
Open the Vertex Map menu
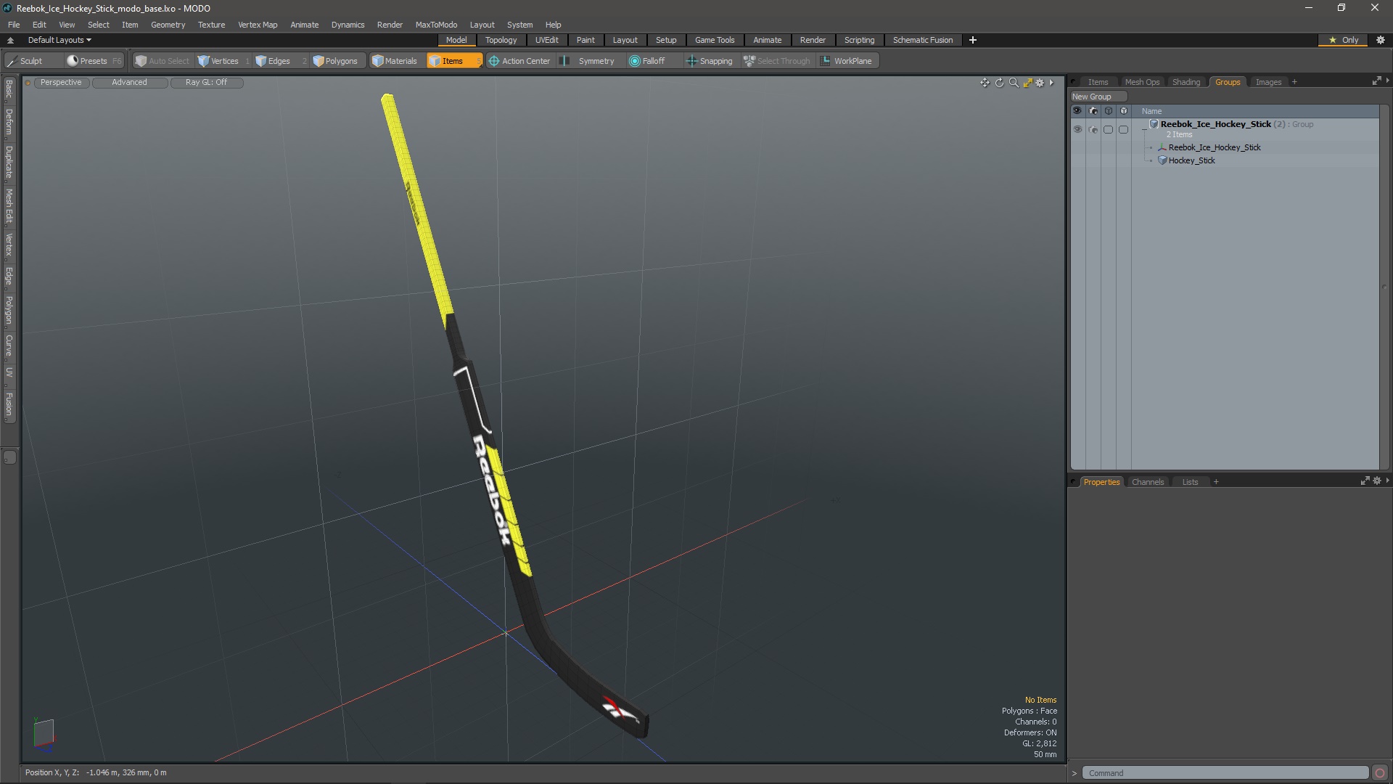pyautogui.click(x=258, y=25)
